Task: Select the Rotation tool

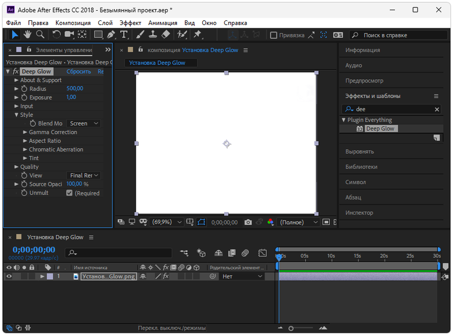Action: (56, 34)
